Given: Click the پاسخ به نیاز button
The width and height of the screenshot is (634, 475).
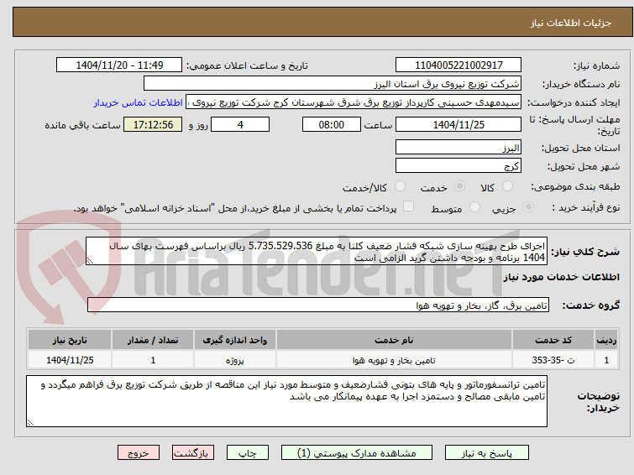Looking at the screenshot, I should pos(487,453).
